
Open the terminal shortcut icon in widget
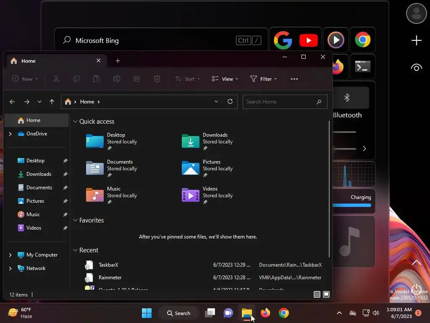pyautogui.click(x=362, y=66)
